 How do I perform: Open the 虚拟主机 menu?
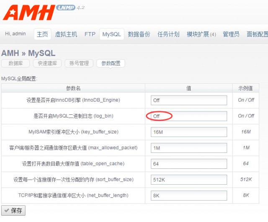(66, 34)
